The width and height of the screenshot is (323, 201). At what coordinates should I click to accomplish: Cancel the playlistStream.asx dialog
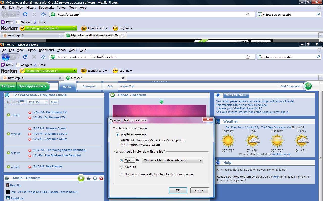(x=200, y=190)
